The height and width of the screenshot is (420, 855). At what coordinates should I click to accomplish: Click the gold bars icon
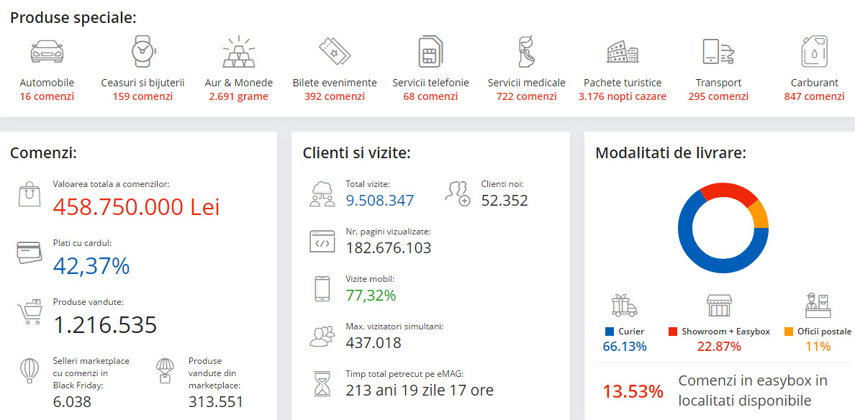pos(238,52)
